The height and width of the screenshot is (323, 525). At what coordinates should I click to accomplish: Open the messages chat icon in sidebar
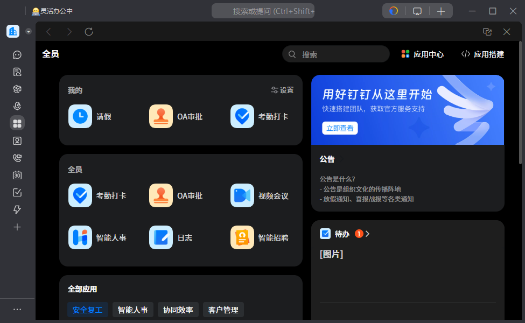(x=17, y=54)
